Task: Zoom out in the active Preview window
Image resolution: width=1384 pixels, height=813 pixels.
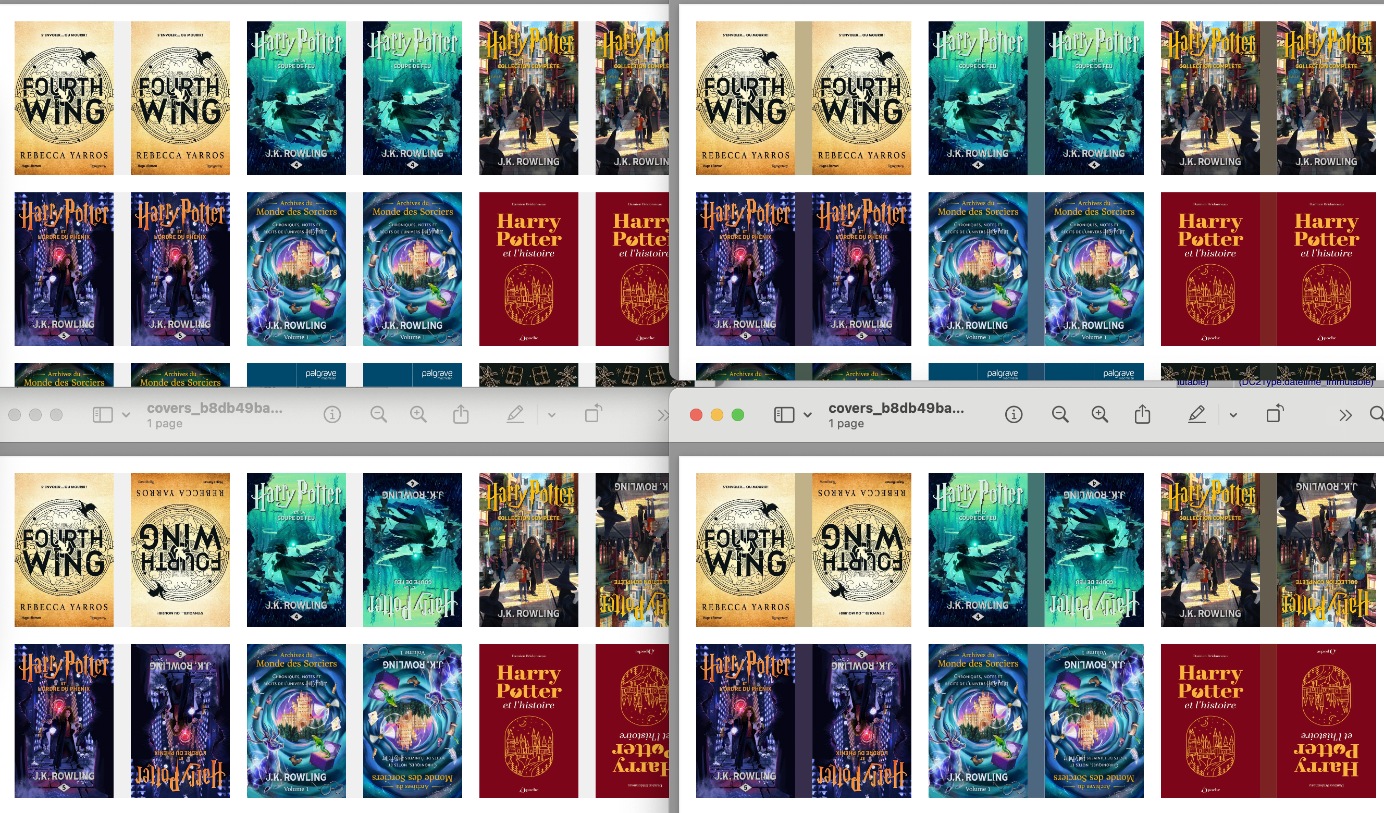Action: coord(1059,415)
